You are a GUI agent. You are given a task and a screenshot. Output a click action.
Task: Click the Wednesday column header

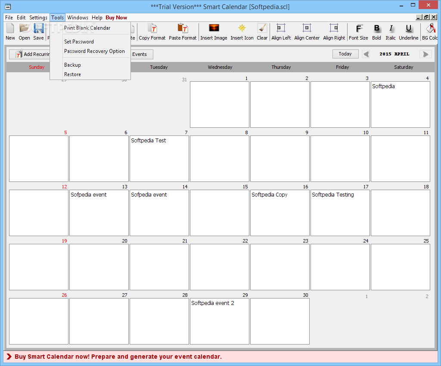coord(220,67)
